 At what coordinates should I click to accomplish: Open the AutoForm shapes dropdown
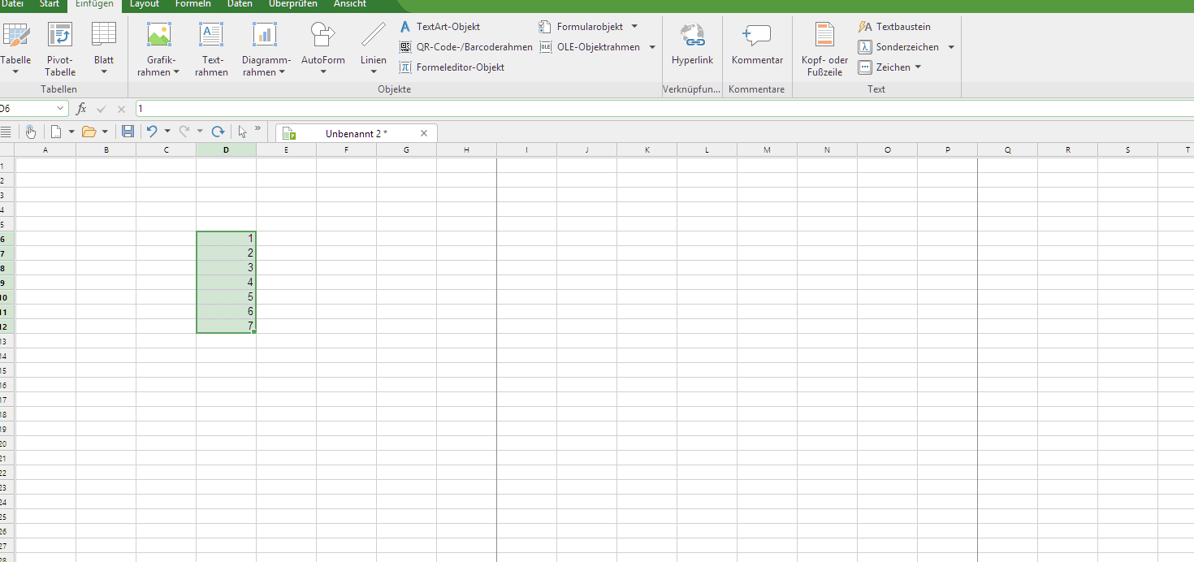[323, 72]
